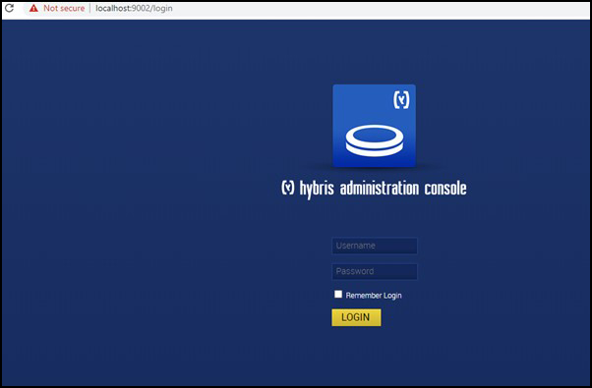The width and height of the screenshot is (592, 388).
Task: Focus the Username input field
Action: (375, 246)
